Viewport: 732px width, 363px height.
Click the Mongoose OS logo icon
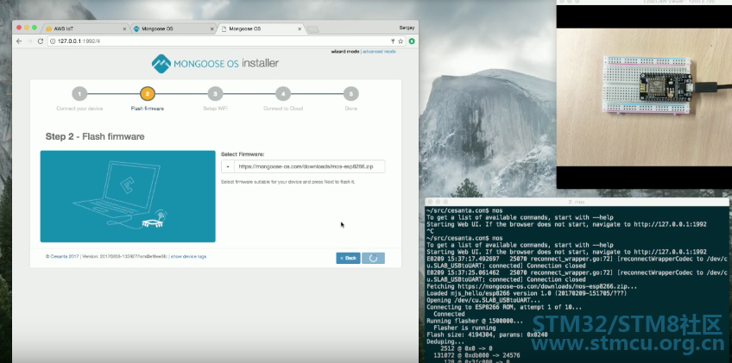(161, 64)
